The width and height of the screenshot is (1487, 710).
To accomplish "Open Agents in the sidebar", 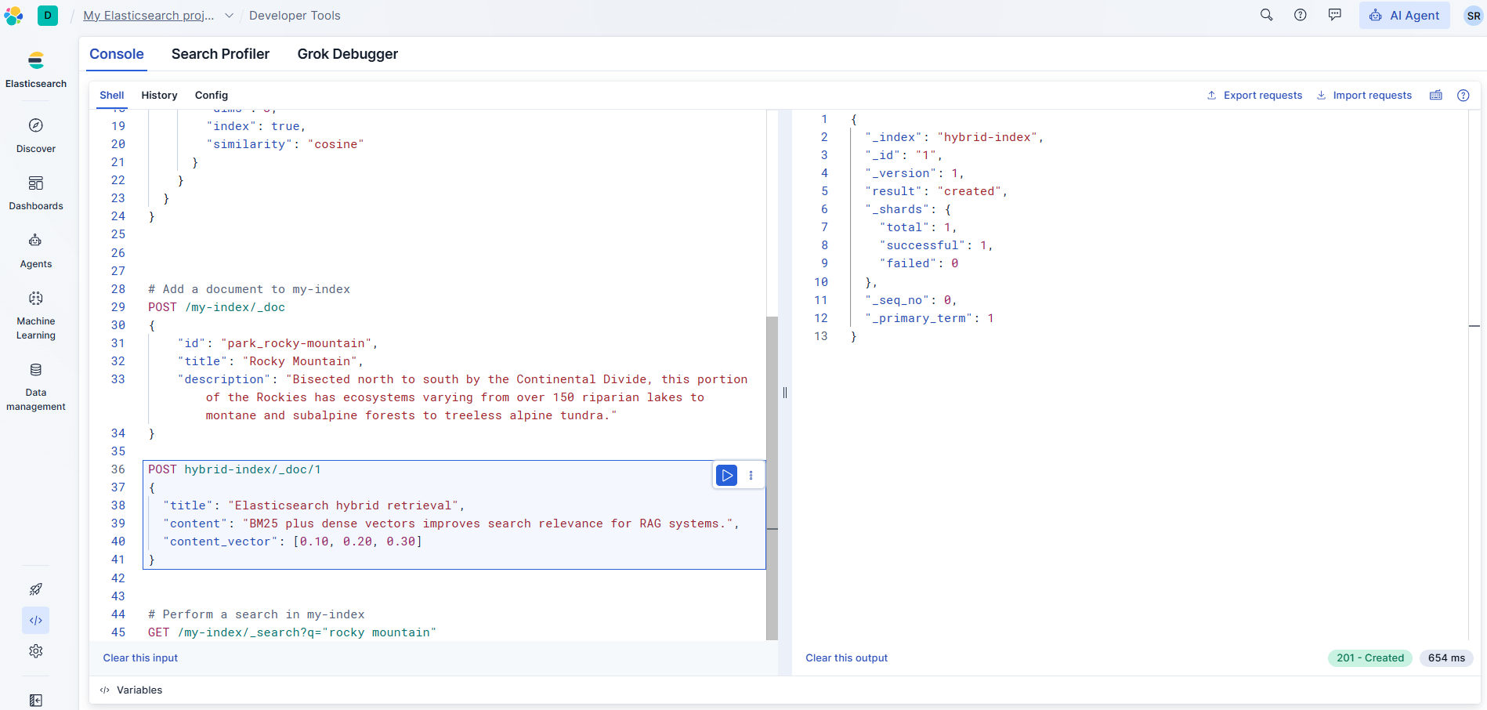I will 36,251.
